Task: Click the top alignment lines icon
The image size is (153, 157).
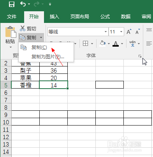Action: (x=149, y=30)
